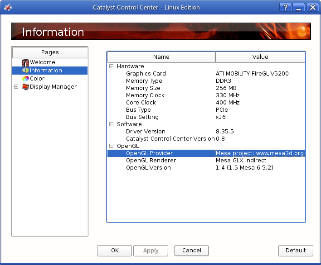
Task: Click the OpenGL group label
Action: [x=128, y=146]
